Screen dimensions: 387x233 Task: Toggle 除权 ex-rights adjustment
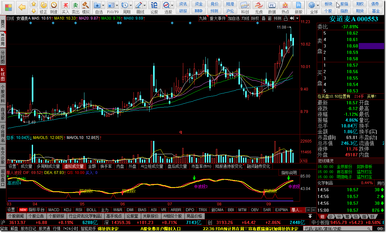click(255, 18)
